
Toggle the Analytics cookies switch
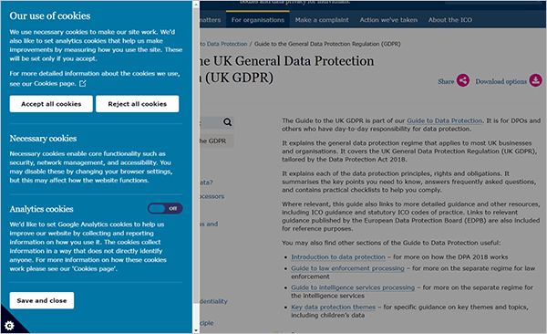[165, 209]
